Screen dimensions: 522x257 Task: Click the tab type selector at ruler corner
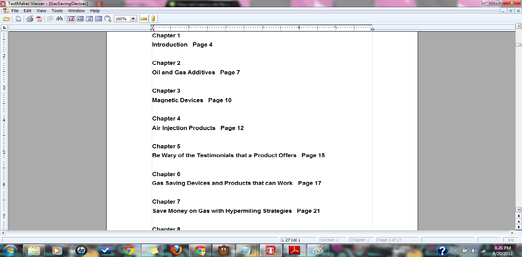coord(4,27)
